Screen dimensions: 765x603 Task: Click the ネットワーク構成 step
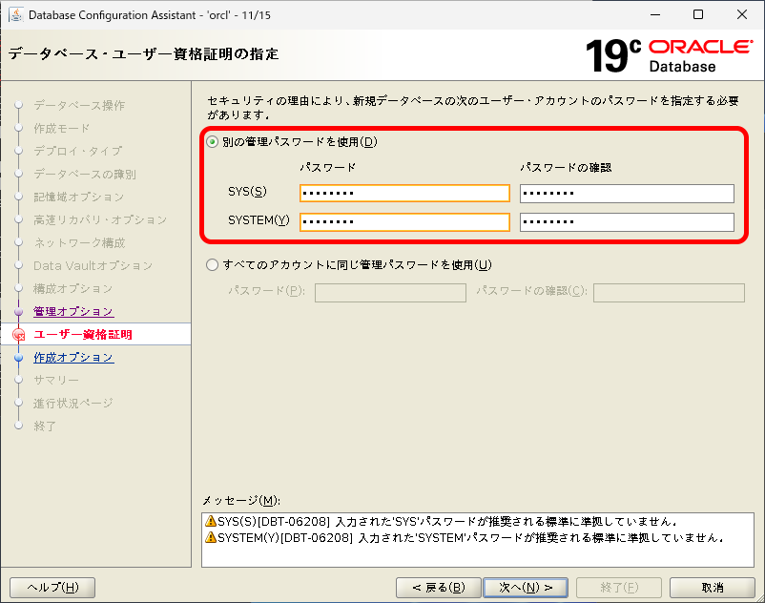(x=79, y=243)
